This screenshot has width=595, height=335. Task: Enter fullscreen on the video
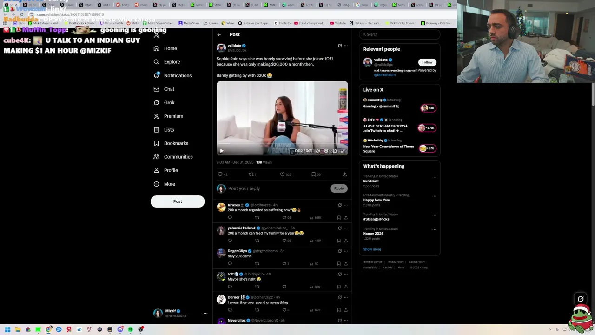[343, 151]
